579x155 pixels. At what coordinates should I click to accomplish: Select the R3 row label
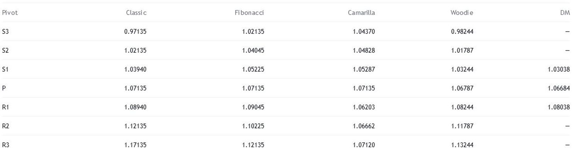click(x=5, y=145)
